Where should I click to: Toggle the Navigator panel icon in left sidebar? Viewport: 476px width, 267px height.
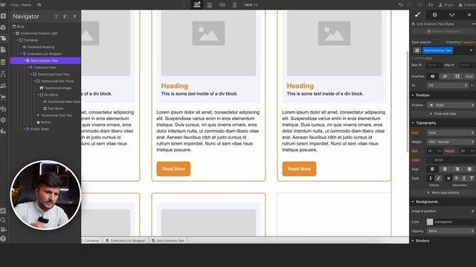point(3,39)
